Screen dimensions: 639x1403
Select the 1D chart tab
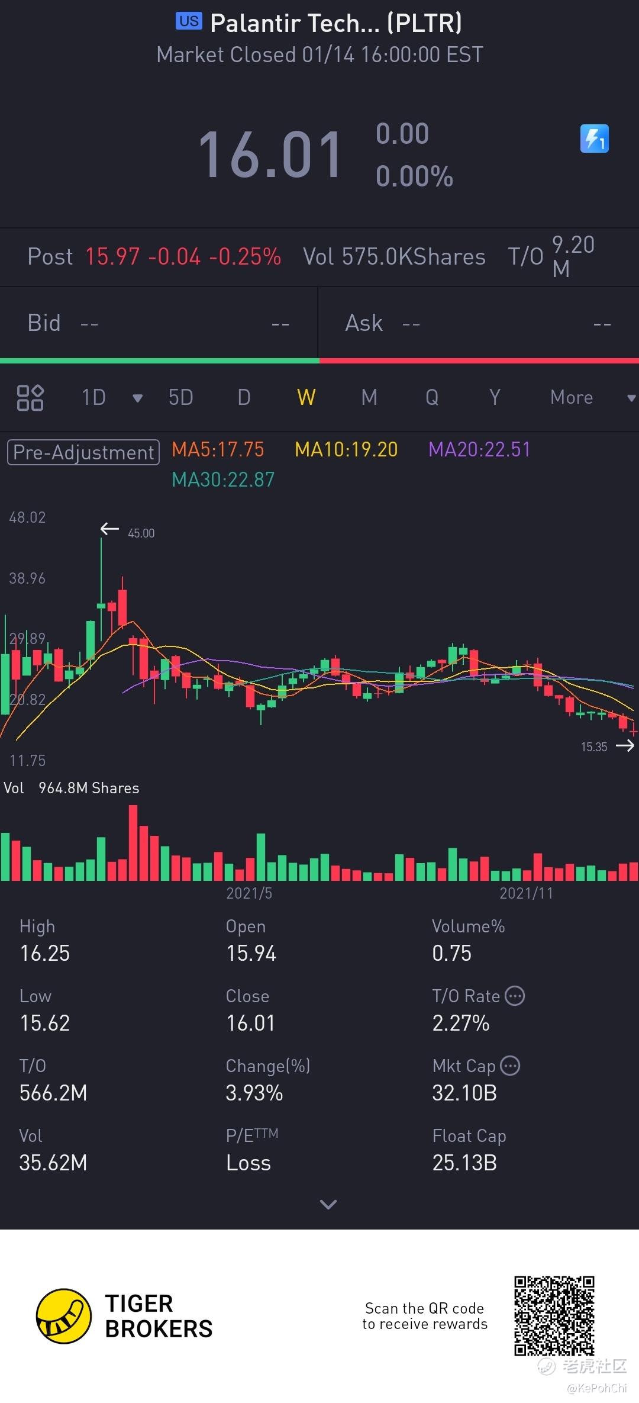(x=93, y=398)
